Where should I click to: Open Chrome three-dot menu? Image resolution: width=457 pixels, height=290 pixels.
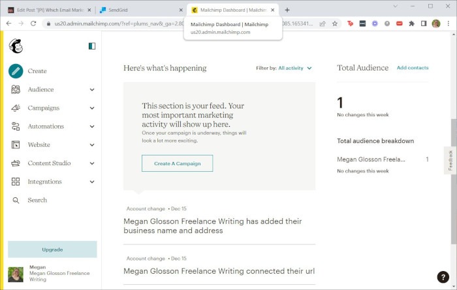click(449, 24)
